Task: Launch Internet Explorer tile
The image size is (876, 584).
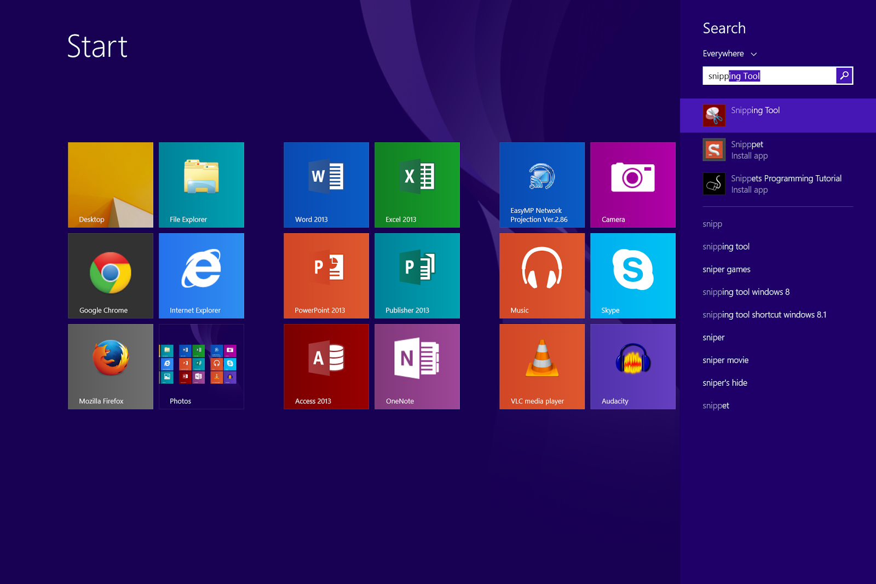Action: 201,276
